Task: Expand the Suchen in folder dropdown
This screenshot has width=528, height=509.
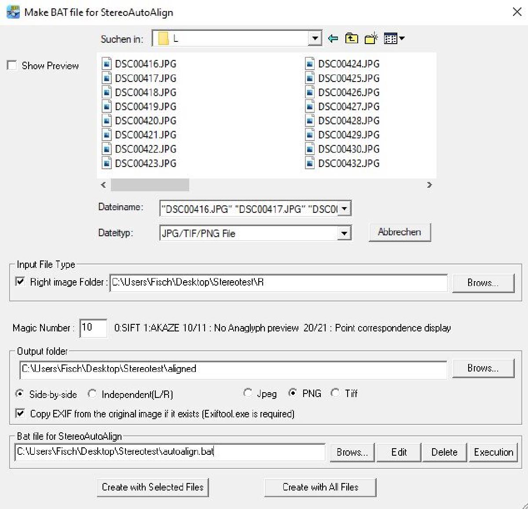Action: [x=314, y=39]
